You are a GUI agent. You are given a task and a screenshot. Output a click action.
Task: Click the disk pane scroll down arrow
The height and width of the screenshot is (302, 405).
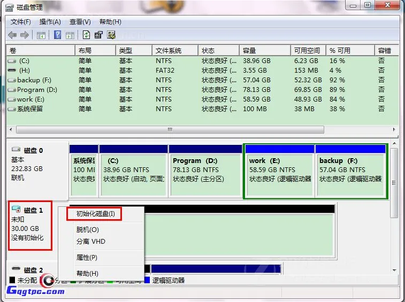tap(394, 270)
